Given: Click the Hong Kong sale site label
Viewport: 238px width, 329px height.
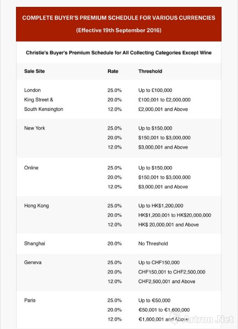Looking at the screenshot, I should pyautogui.click(x=37, y=205).
